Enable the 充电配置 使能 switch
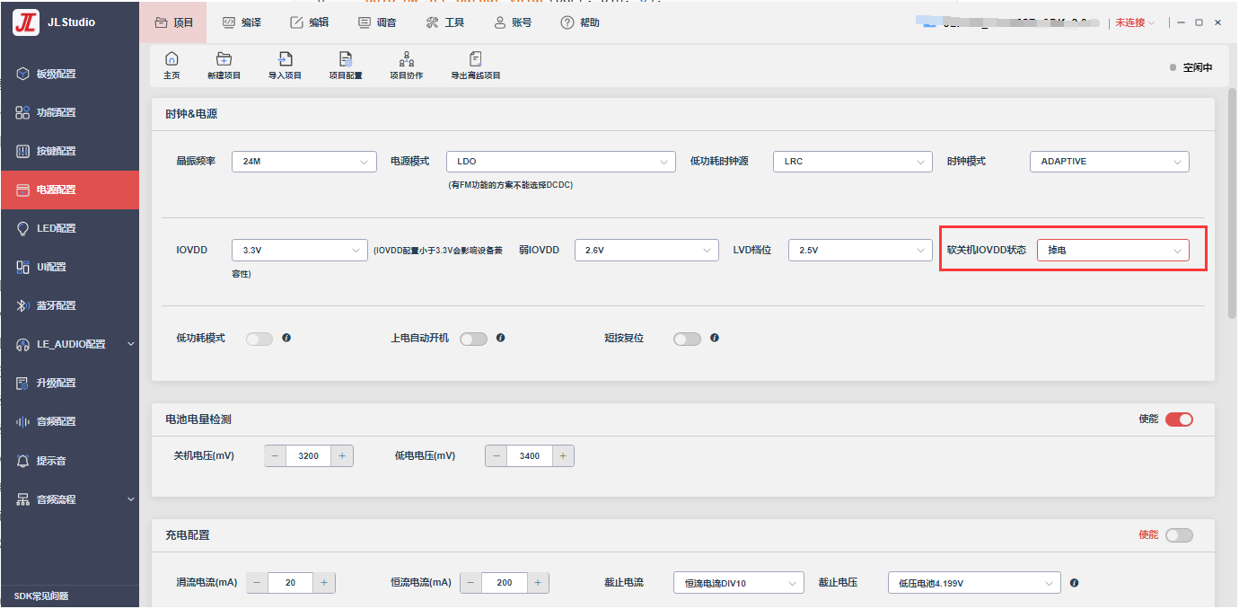 click(1179, 535)
